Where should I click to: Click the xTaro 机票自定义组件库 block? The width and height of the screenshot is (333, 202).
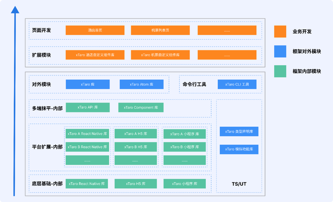coord(161,55)
